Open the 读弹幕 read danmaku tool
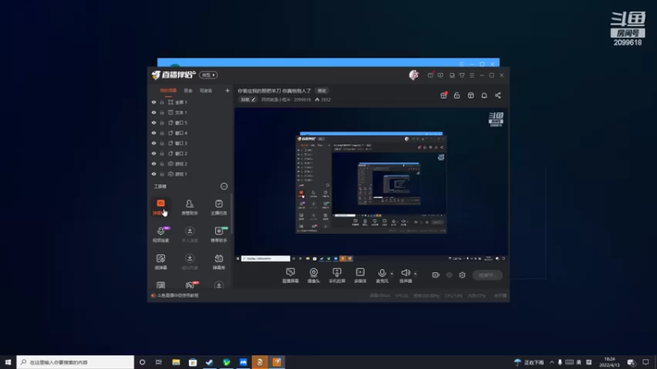The width and height of the screenshot is (657, 369). (160, 262)
